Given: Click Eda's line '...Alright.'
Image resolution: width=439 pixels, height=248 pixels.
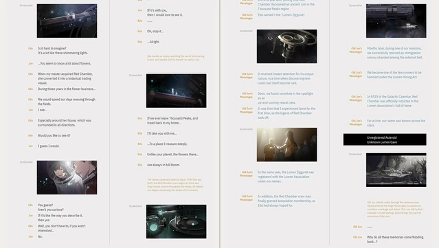Looking at the screenshot, I should point(153,42).
